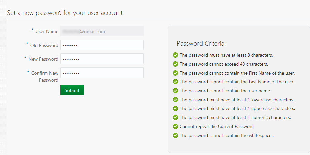The image size is (310, 155).
Task: Click the User Name label
Action: (47, 31)
